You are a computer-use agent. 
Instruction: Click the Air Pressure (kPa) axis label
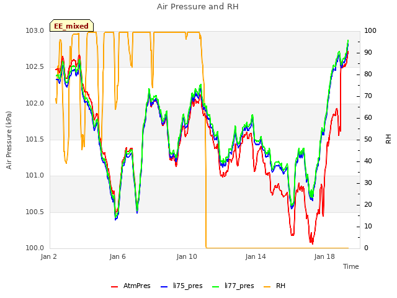(9, 140)
